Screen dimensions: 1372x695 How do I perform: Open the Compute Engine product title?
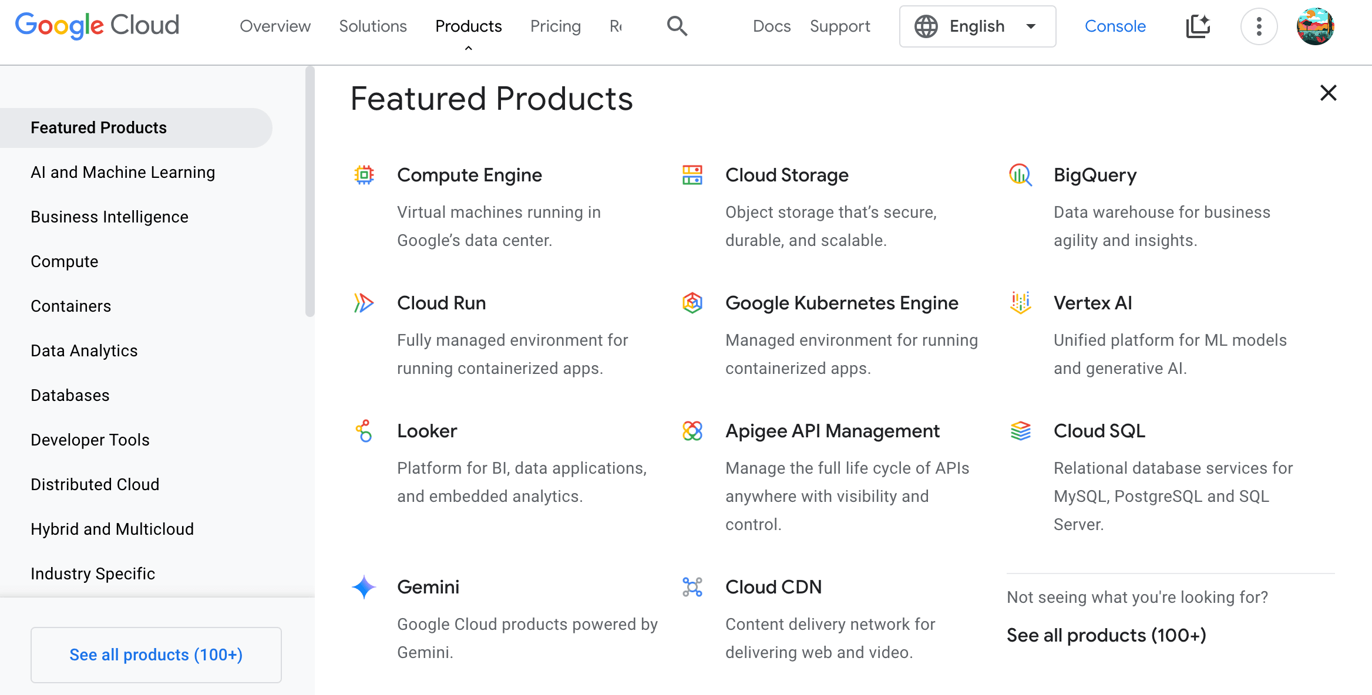pyautogui.click(x=469, y=175)
